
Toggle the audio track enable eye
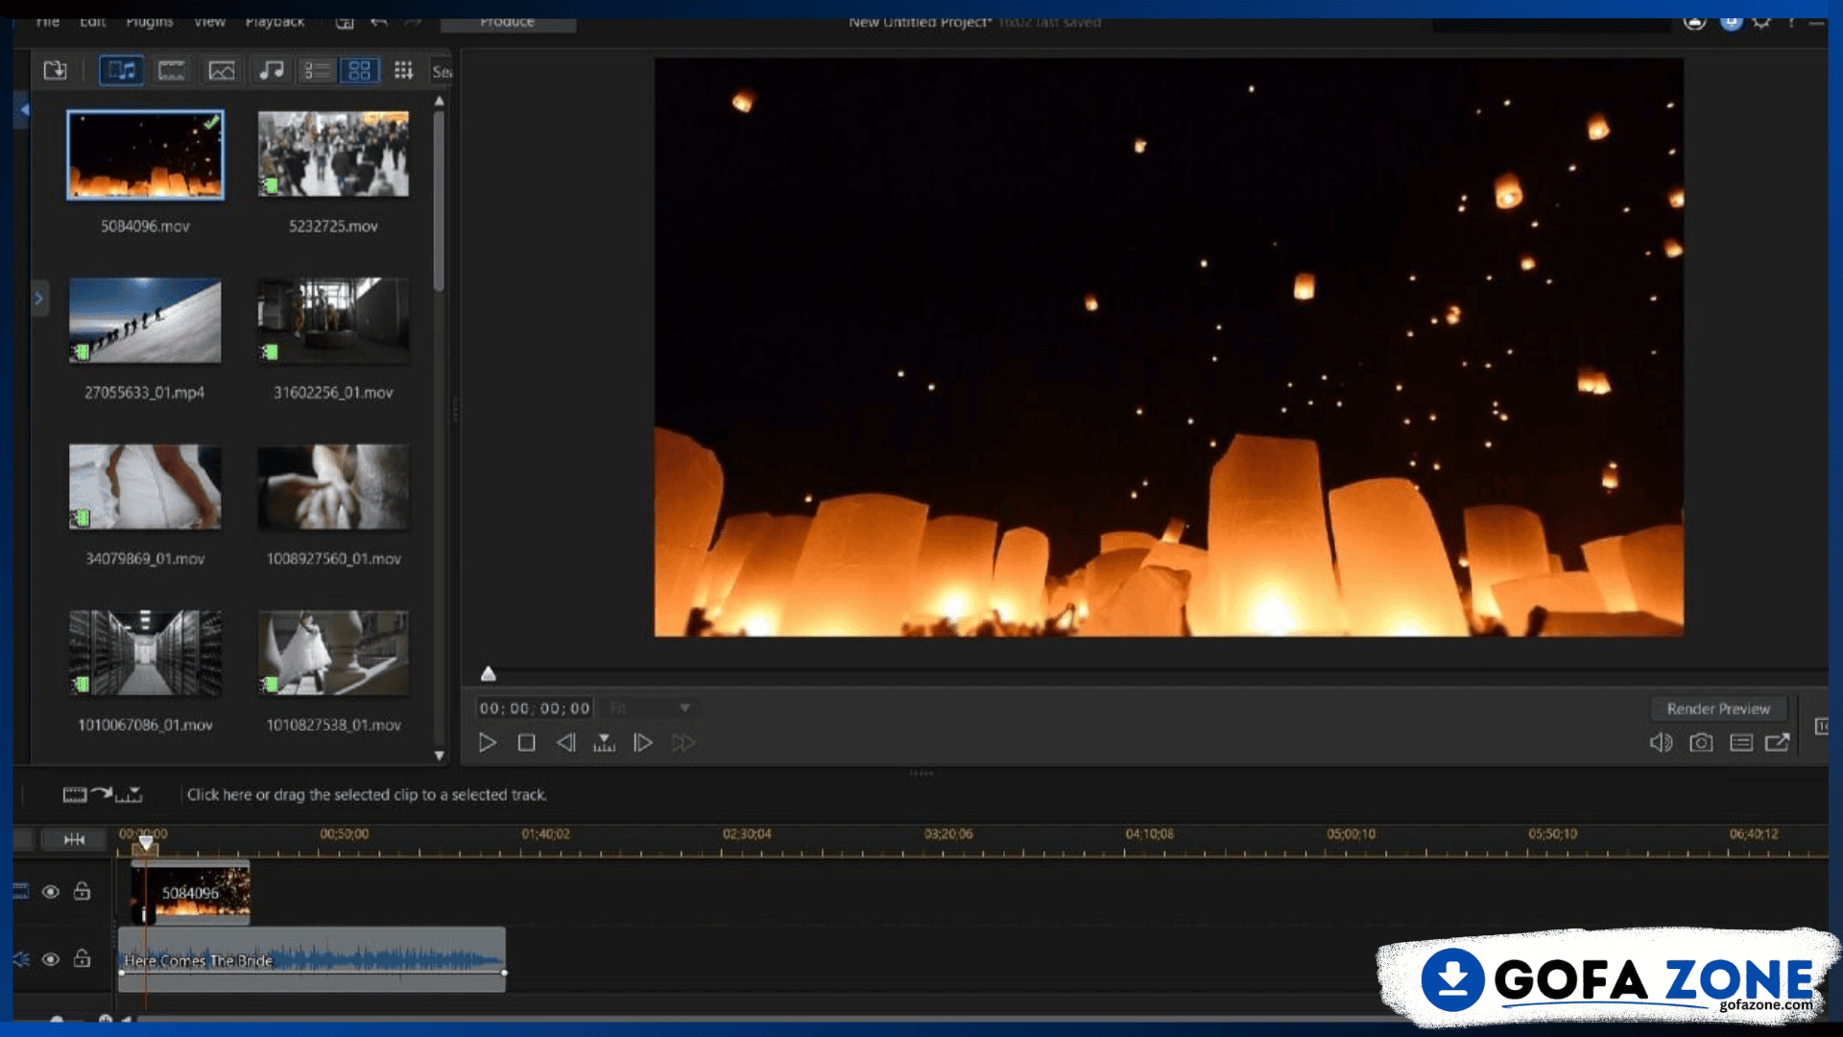click(x=51, y=959)
